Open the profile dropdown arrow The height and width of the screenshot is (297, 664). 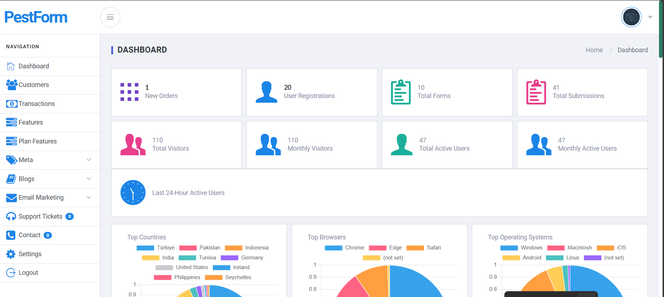pyautogui.click(x=650, y=17)
